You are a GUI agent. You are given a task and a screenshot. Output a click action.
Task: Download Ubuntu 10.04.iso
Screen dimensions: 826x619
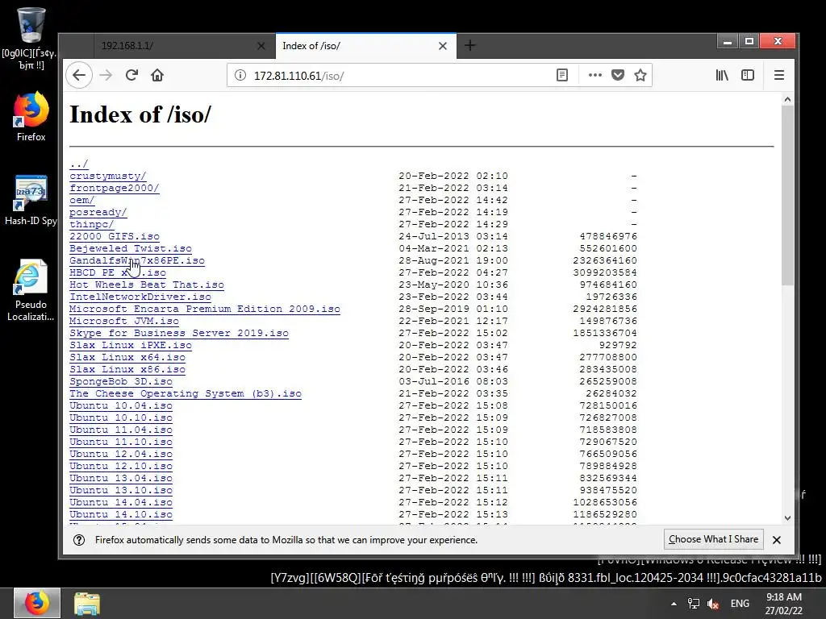121,406
